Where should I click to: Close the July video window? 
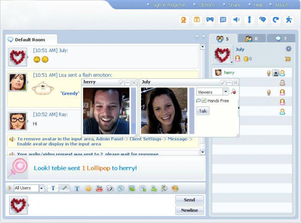236,83
